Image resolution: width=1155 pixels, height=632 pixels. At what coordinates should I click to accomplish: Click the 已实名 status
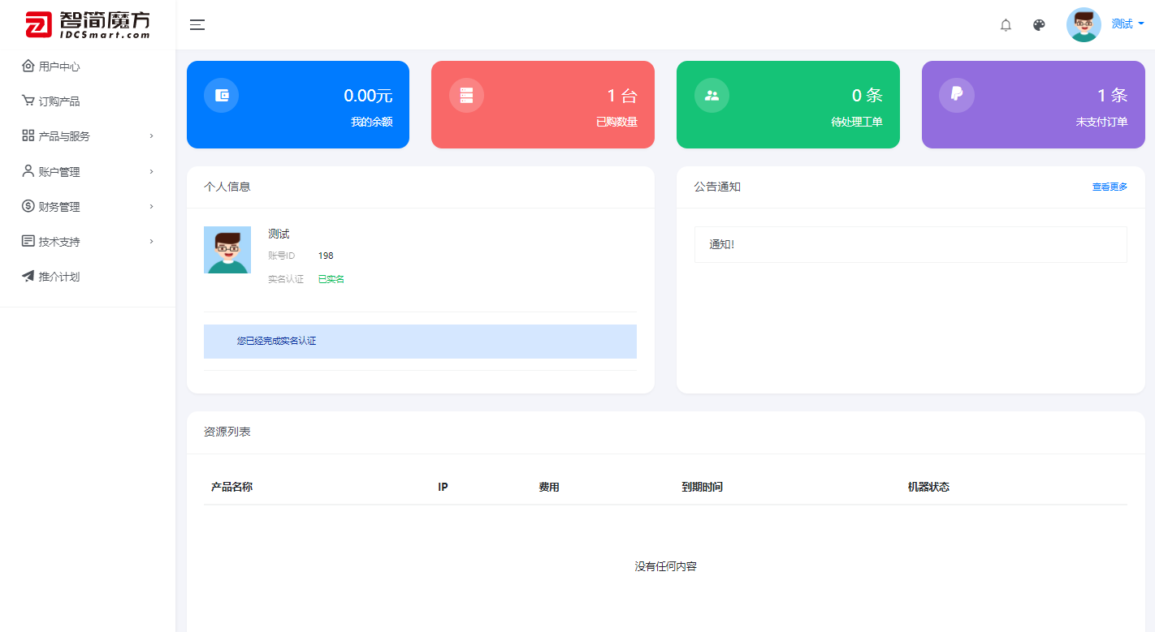click(x=331, y=279)
